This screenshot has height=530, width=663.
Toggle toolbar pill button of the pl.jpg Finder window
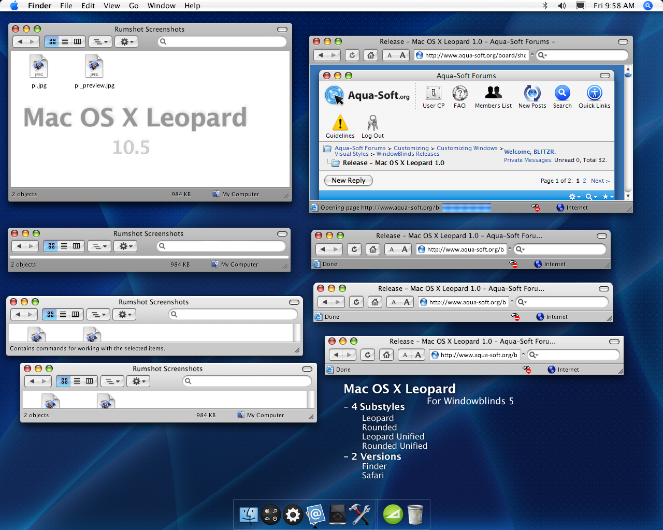[x=282, y=30]
